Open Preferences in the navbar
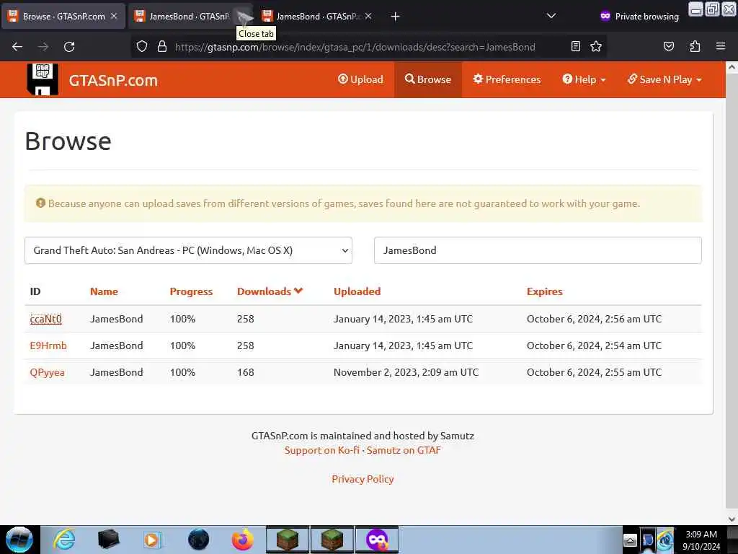The image size is (738, 554). click(x=507, y=79)
